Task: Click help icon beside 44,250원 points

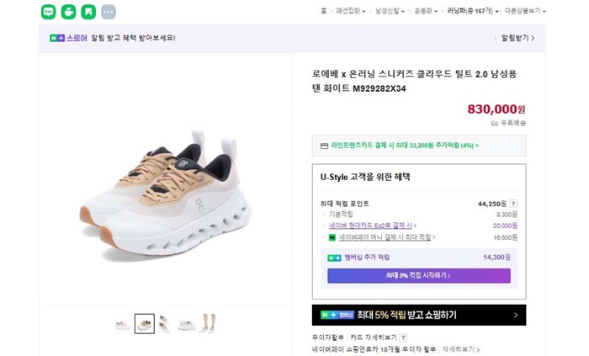Action: point(513,204)
